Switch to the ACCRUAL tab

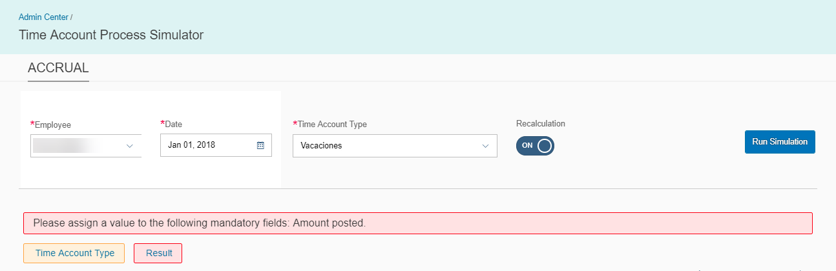58,68
